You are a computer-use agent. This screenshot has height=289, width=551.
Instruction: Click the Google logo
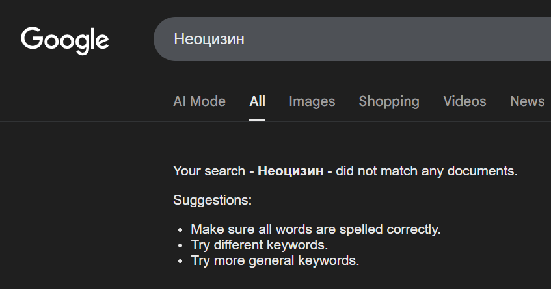click(x=65, y=39)
